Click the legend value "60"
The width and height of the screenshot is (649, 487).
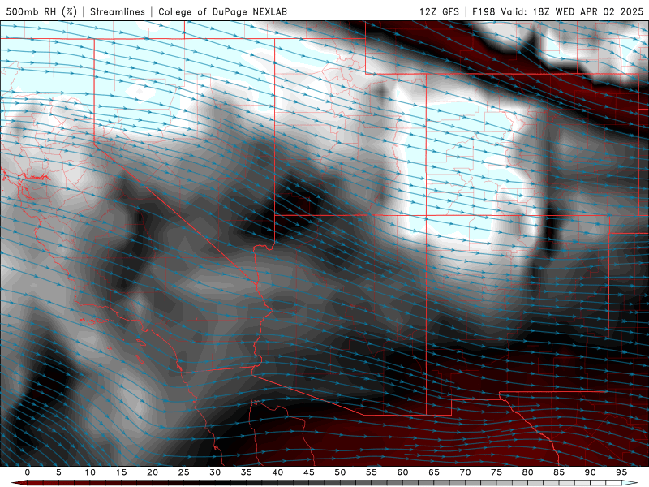pos(402,472)
